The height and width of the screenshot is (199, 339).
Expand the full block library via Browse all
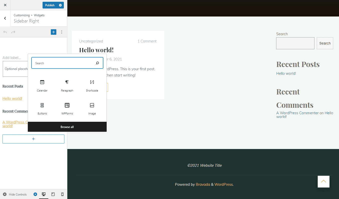pos(67,127)
